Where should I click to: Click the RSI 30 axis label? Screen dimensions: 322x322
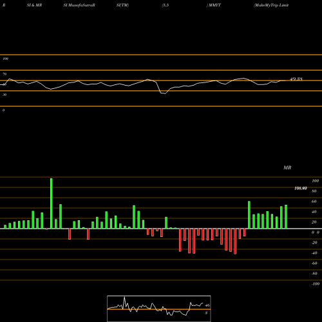5,95
